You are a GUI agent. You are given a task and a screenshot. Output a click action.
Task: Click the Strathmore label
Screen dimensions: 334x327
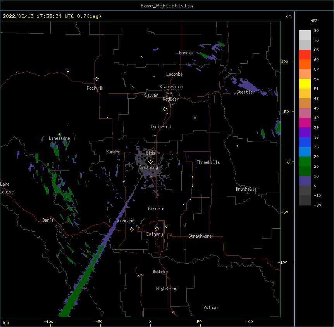(200, 236)
